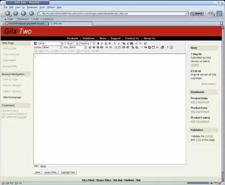The width and height of the screenshot is (225, 185).
Task: Open the Gila Homepage sidebar link
Action: pos(12,97)
